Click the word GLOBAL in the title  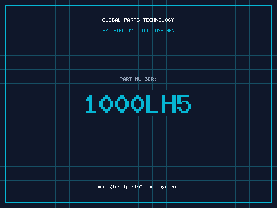click(x=111, y=20)
